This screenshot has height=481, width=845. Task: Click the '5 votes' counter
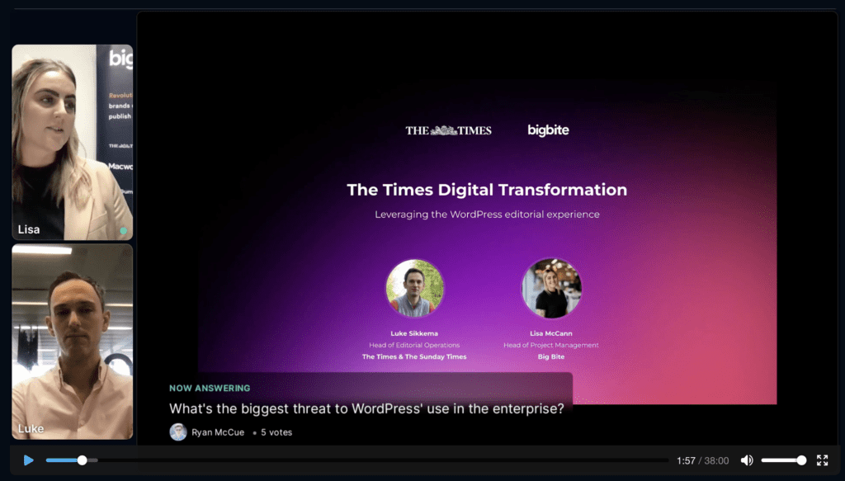point(275,431)
